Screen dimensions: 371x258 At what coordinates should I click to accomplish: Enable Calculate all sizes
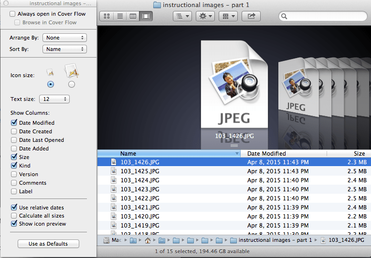coord(14,216)
